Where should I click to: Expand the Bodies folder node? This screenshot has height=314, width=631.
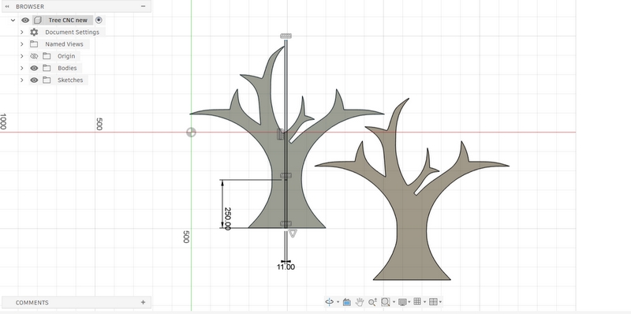coord(22,69)
